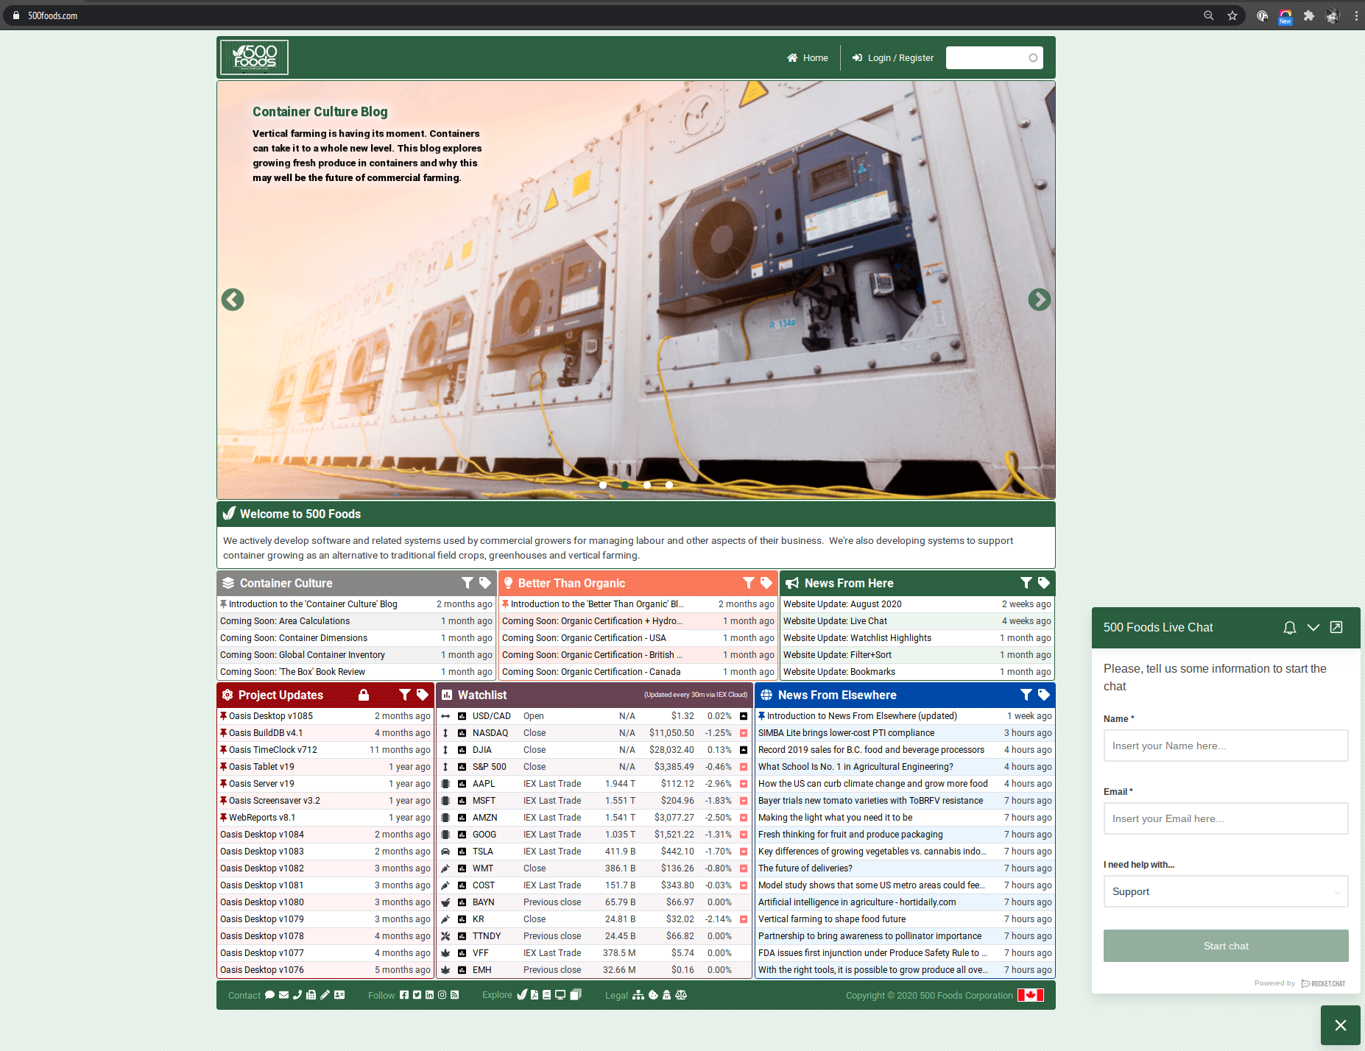The width and height of the screenshot is (1365, 1051).
Task: Open the RSS feed icon in footer
Action: [x=454, y=995]
